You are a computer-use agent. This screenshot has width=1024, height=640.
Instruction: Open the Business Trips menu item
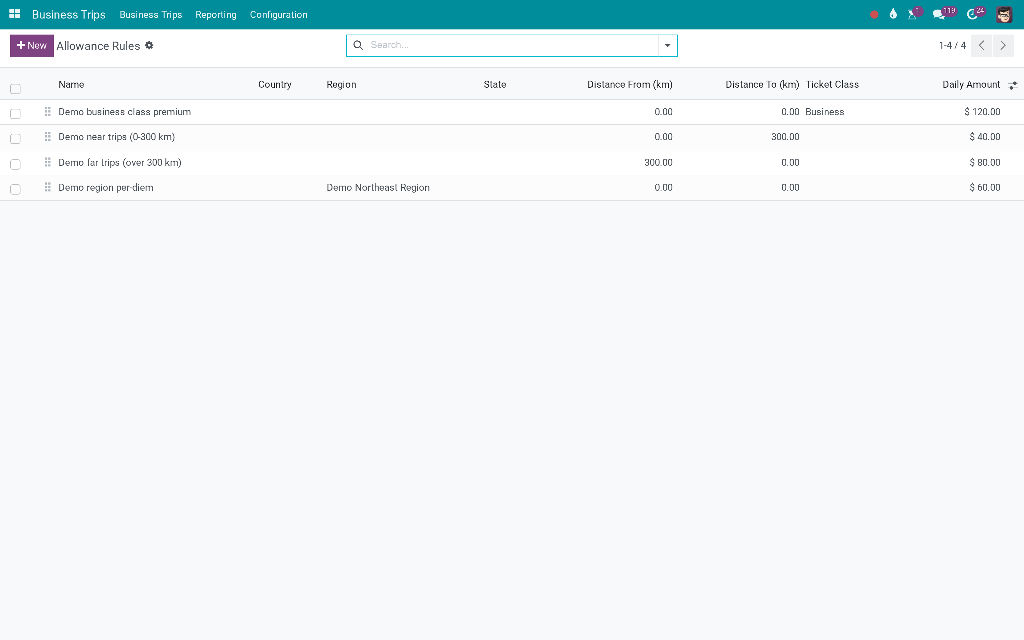[x=151, y=14]
